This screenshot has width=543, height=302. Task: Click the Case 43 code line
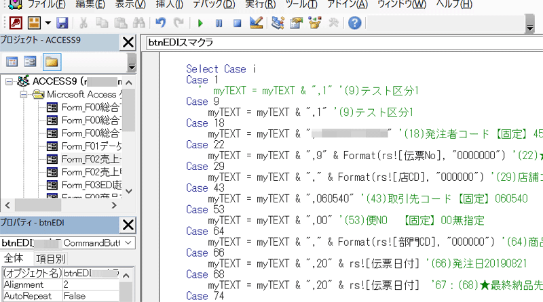click(x=205, y=188)
